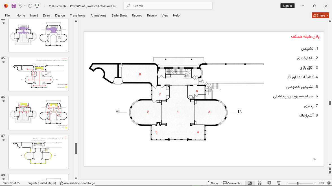
Task: Click the animation star under slide 46
Action: pos(3,101)
